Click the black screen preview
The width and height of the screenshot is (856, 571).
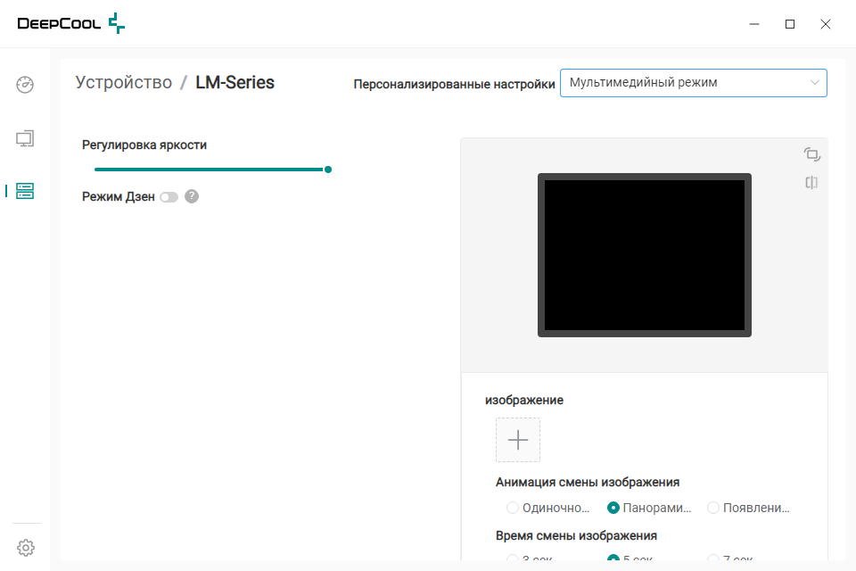(x=645, y=255)
